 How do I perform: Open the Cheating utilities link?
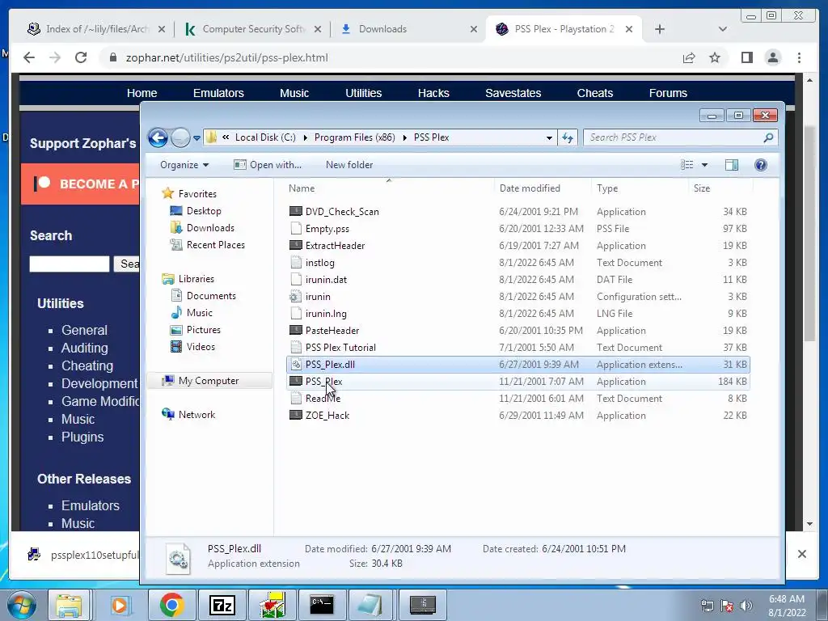coord(87,366)
